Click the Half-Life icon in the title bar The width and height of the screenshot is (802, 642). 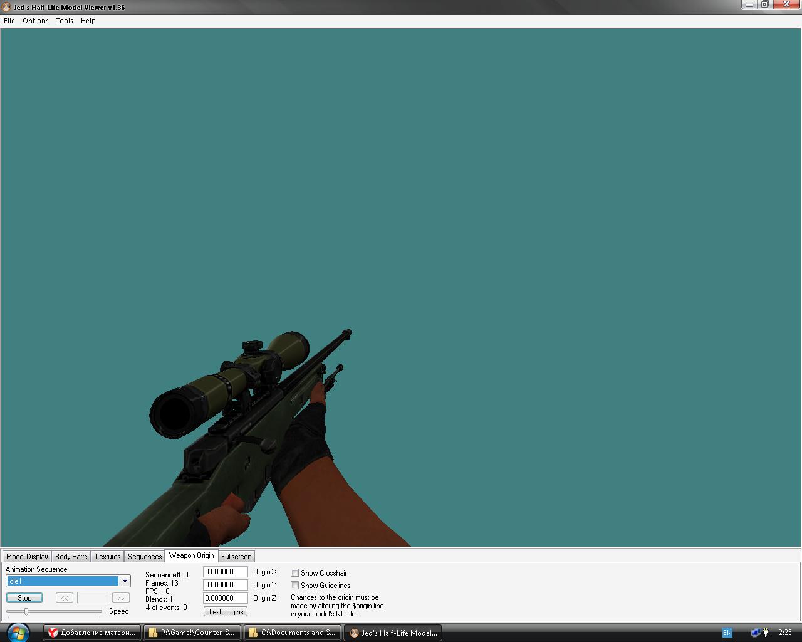pyautogui.click(x=7, y=8)
